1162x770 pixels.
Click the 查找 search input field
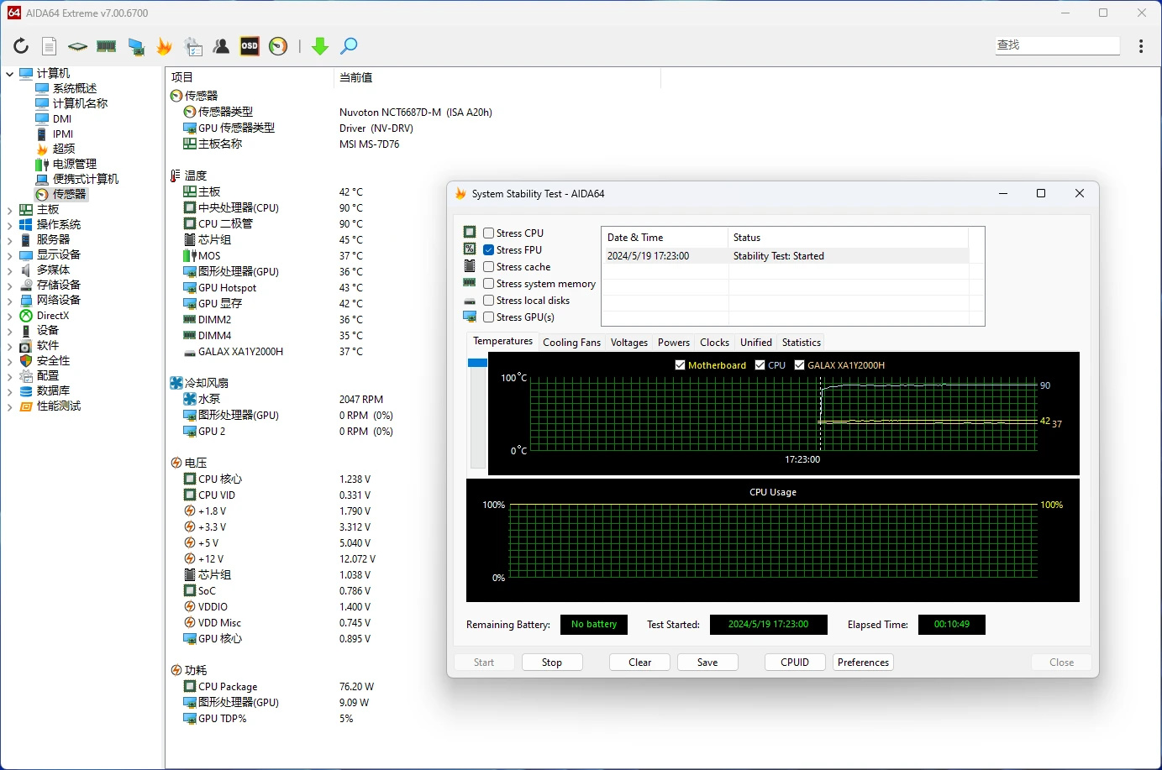[1057, 45]
